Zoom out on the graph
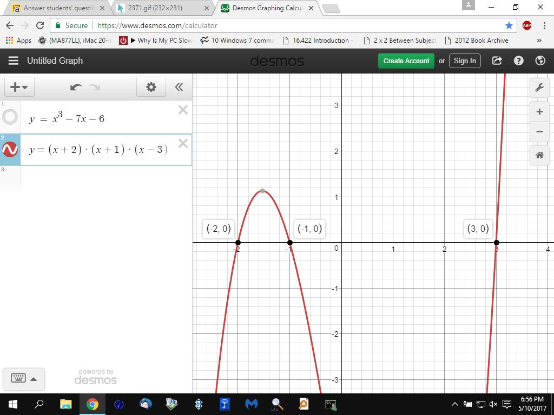This screenshot has width=554, height=415. (x=539, y=132)
